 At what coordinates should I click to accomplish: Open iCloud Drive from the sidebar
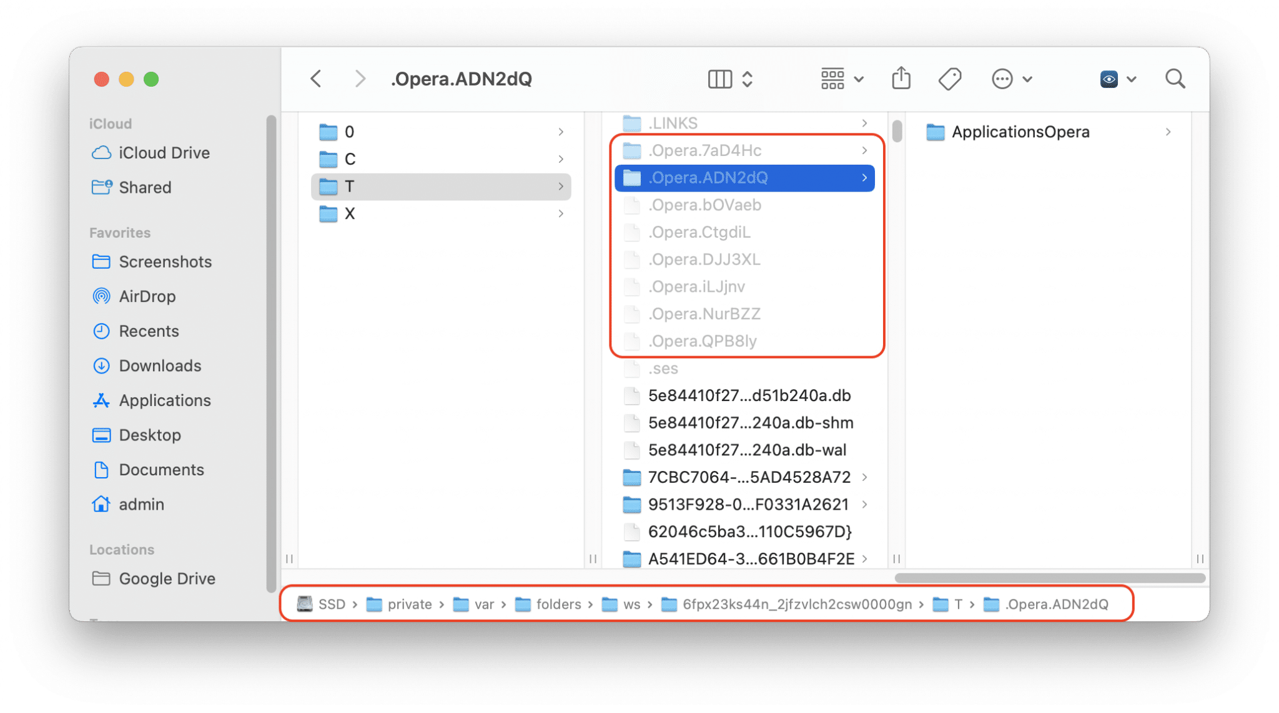tap(164, 153)
